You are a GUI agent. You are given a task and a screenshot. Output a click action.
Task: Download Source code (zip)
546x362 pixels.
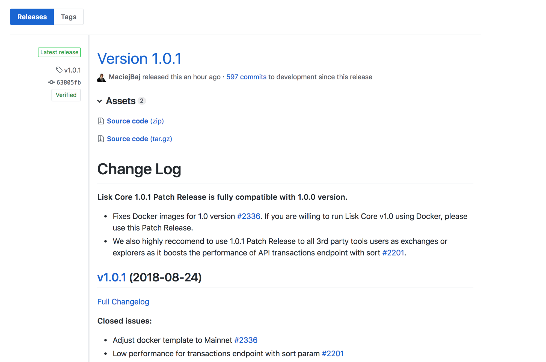pyautogui.click(x=135, y=121)
